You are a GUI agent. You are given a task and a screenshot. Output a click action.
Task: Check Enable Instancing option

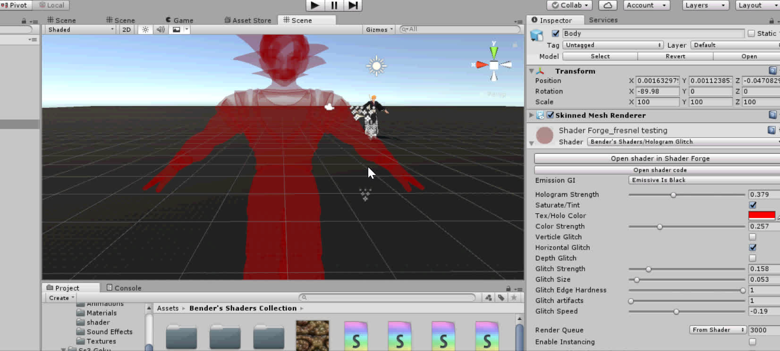[753, 342]
